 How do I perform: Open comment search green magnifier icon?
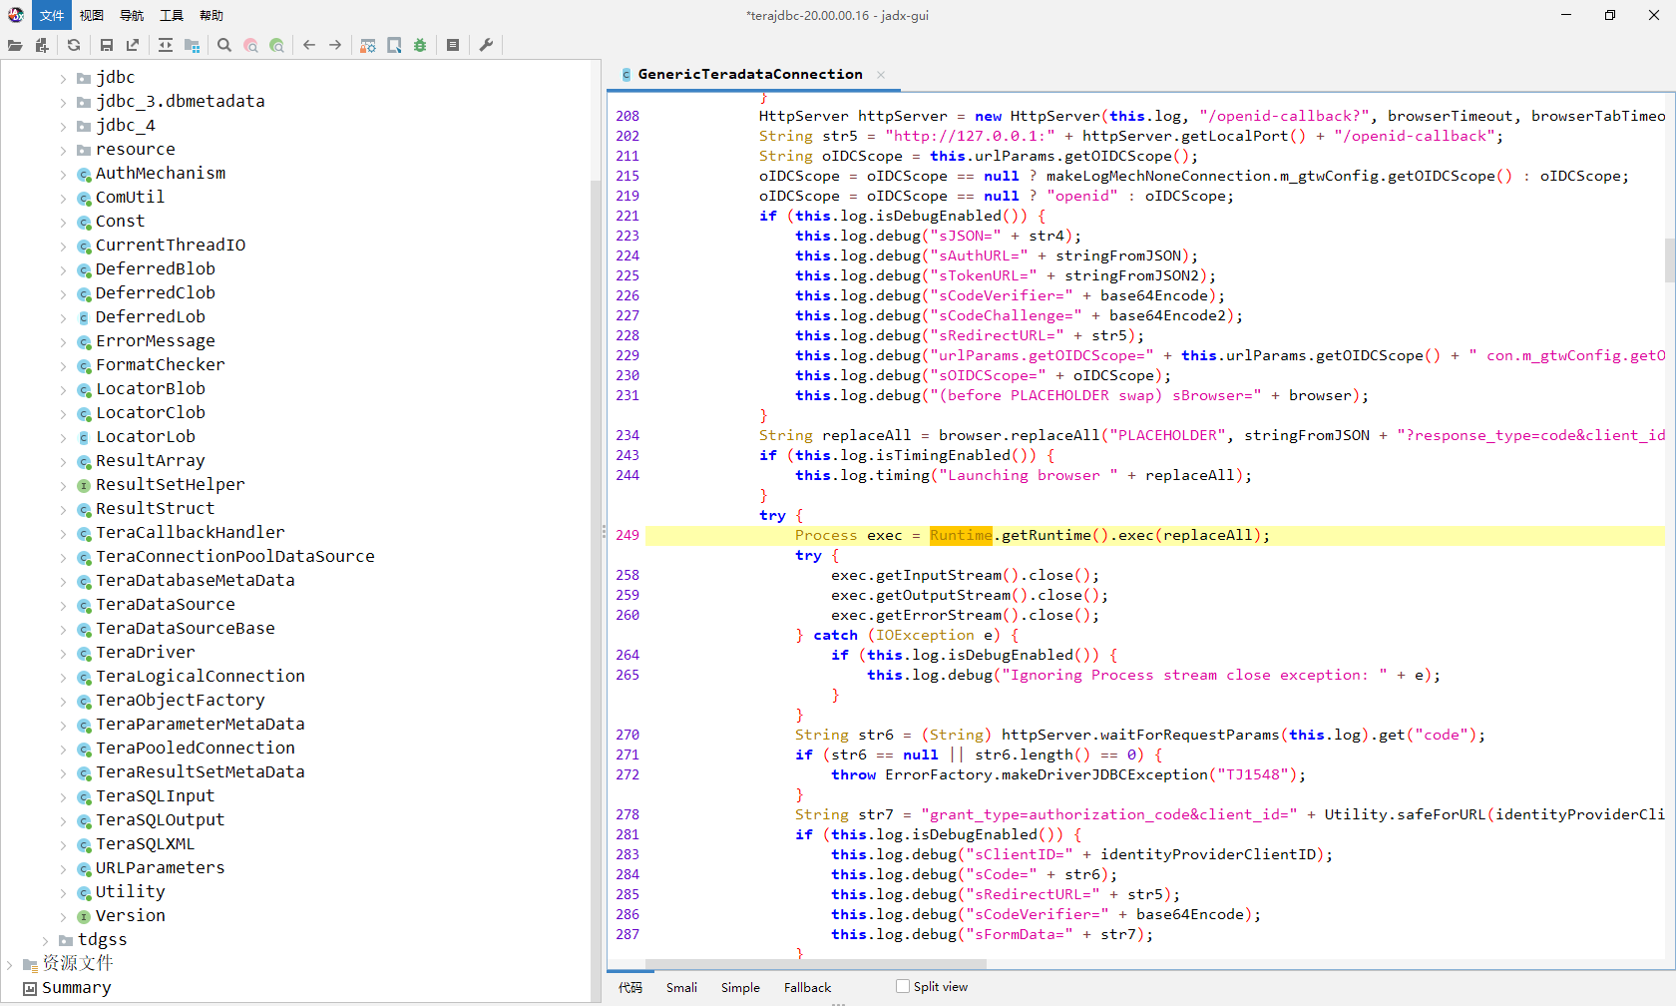[x=276, y=45]
